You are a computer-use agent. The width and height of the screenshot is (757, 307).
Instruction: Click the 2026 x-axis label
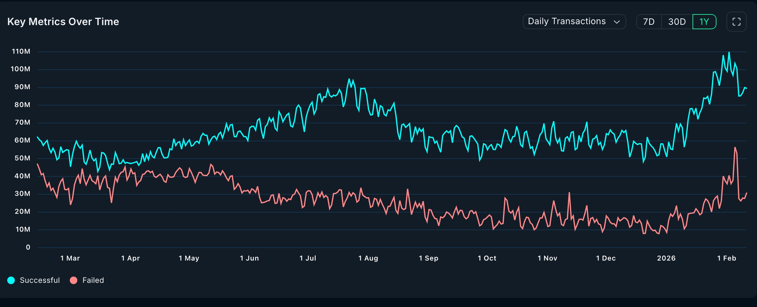pyautogui.click(x=666, y=258)
